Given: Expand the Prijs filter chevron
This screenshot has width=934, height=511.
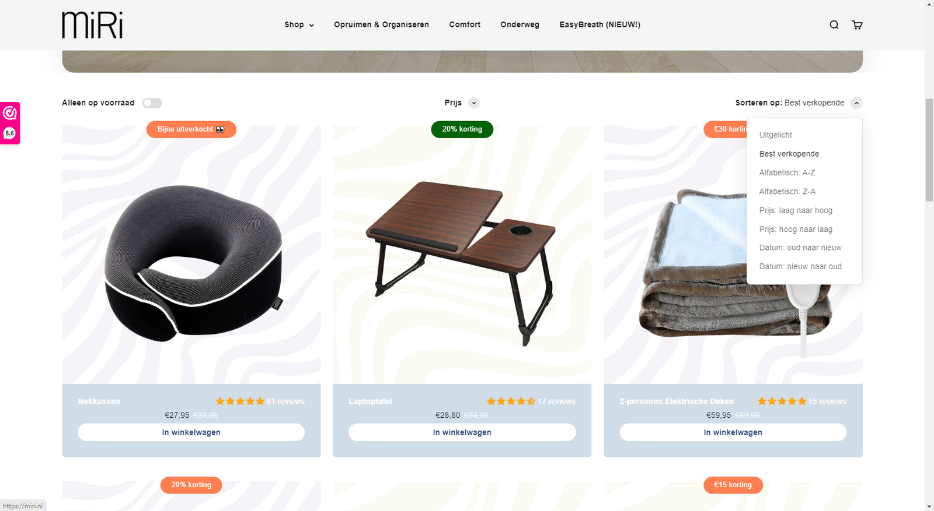Looking at the screenshot, I should [x=474, y=103].
